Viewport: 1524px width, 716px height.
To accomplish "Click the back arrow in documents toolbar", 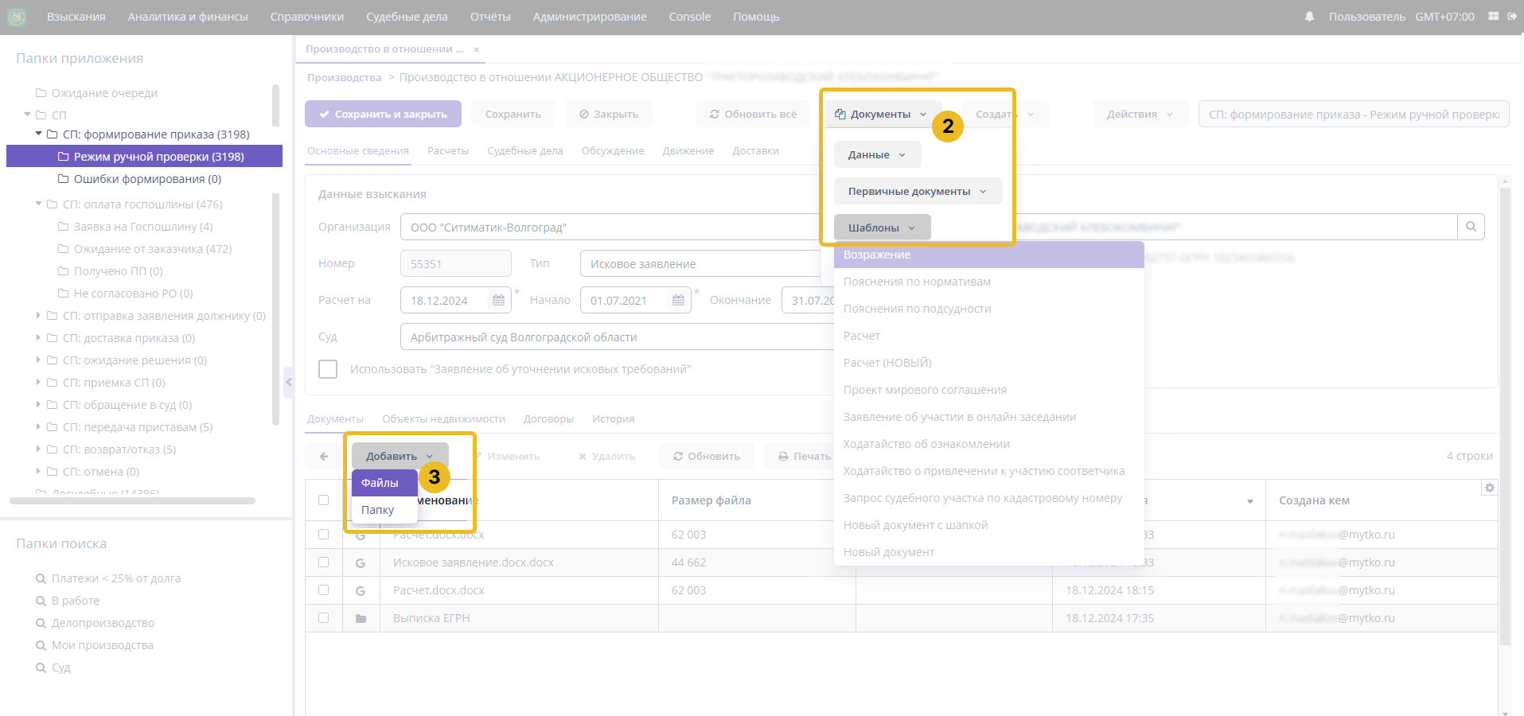I will [324, 457].
